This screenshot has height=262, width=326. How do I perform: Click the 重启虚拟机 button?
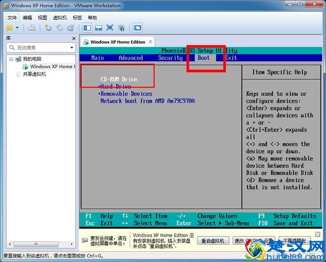213,241
